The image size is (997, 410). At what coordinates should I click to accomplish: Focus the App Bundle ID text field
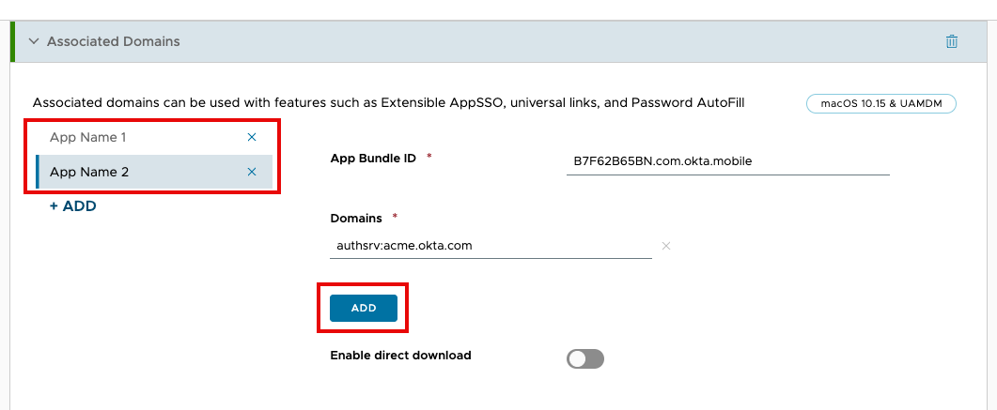727,160
